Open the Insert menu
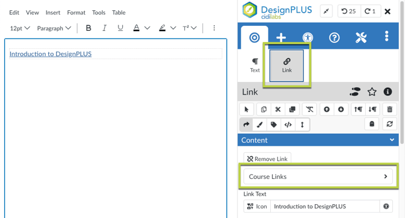This screenshot has width=405, height=218. 53,13
